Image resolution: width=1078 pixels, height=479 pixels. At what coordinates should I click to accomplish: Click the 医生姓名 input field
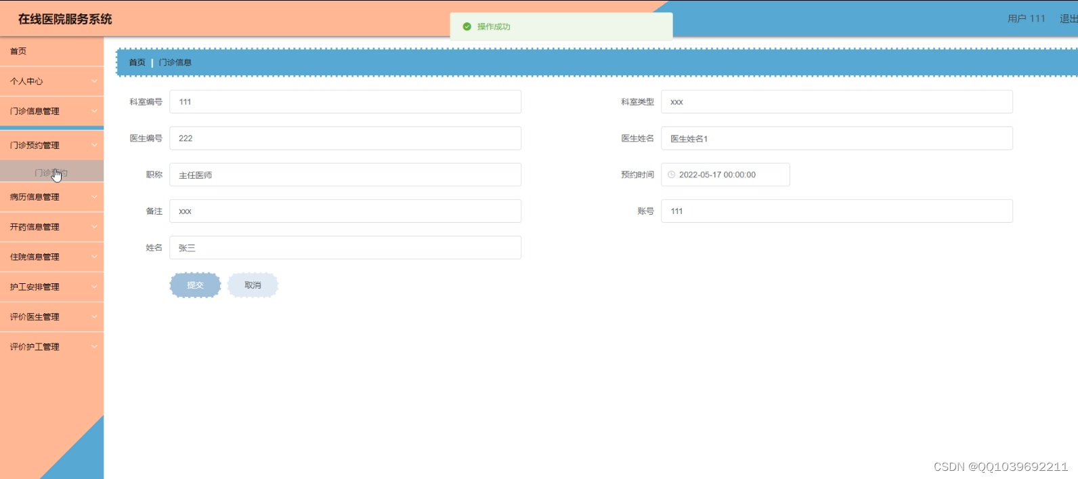(837, 138)
